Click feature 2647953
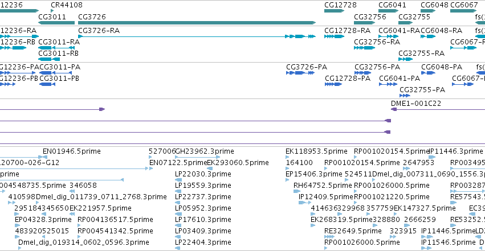This screenshot has width=485, height=251. click(x=419, y=163)
